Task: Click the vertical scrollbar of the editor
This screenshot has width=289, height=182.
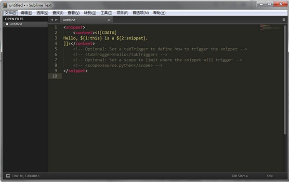Action: [x=285, y=80]
